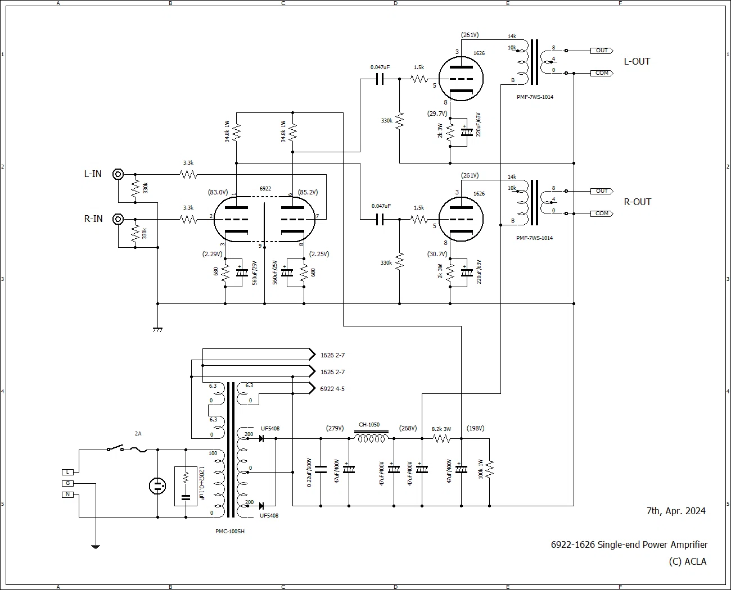Click the (2.25V) cathode voltage label
The image size is (731, 590).
(319, 254)
